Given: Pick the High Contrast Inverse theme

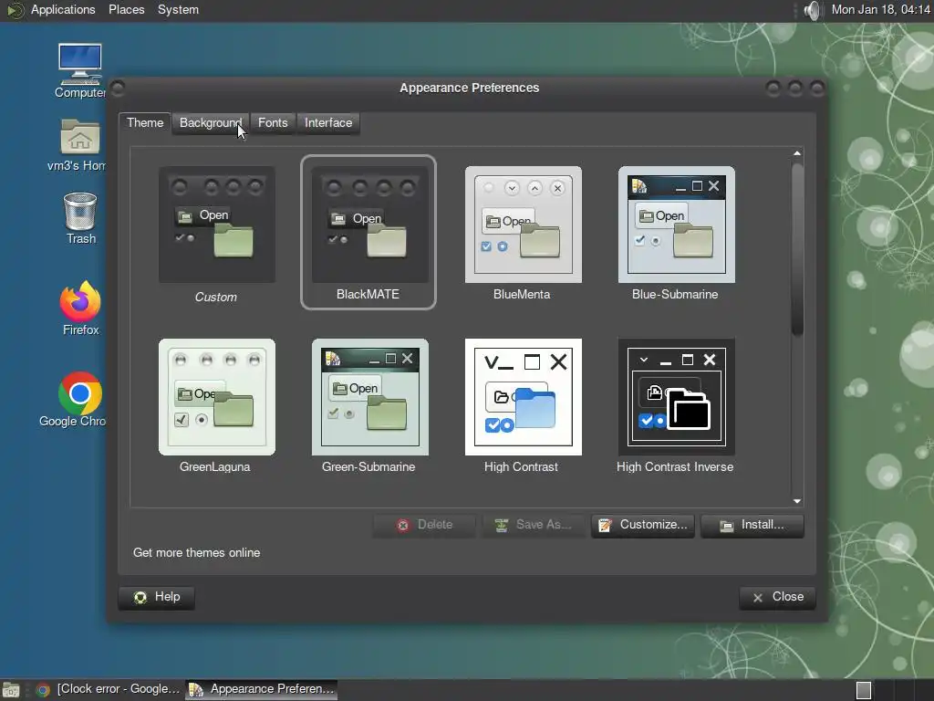Looking at the screenshot, I should point(676,397).
